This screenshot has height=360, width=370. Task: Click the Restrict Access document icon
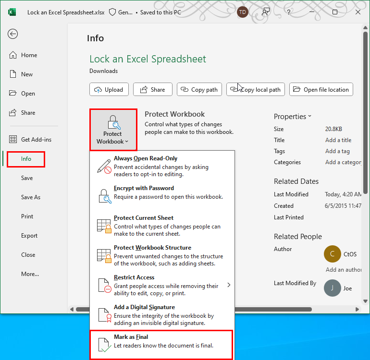click(105, 286)
